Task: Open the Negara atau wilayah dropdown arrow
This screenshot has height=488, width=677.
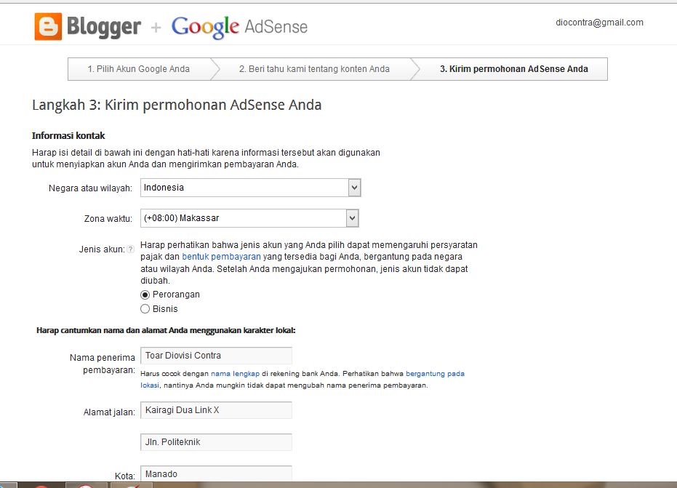Action: tap(354, 188)
